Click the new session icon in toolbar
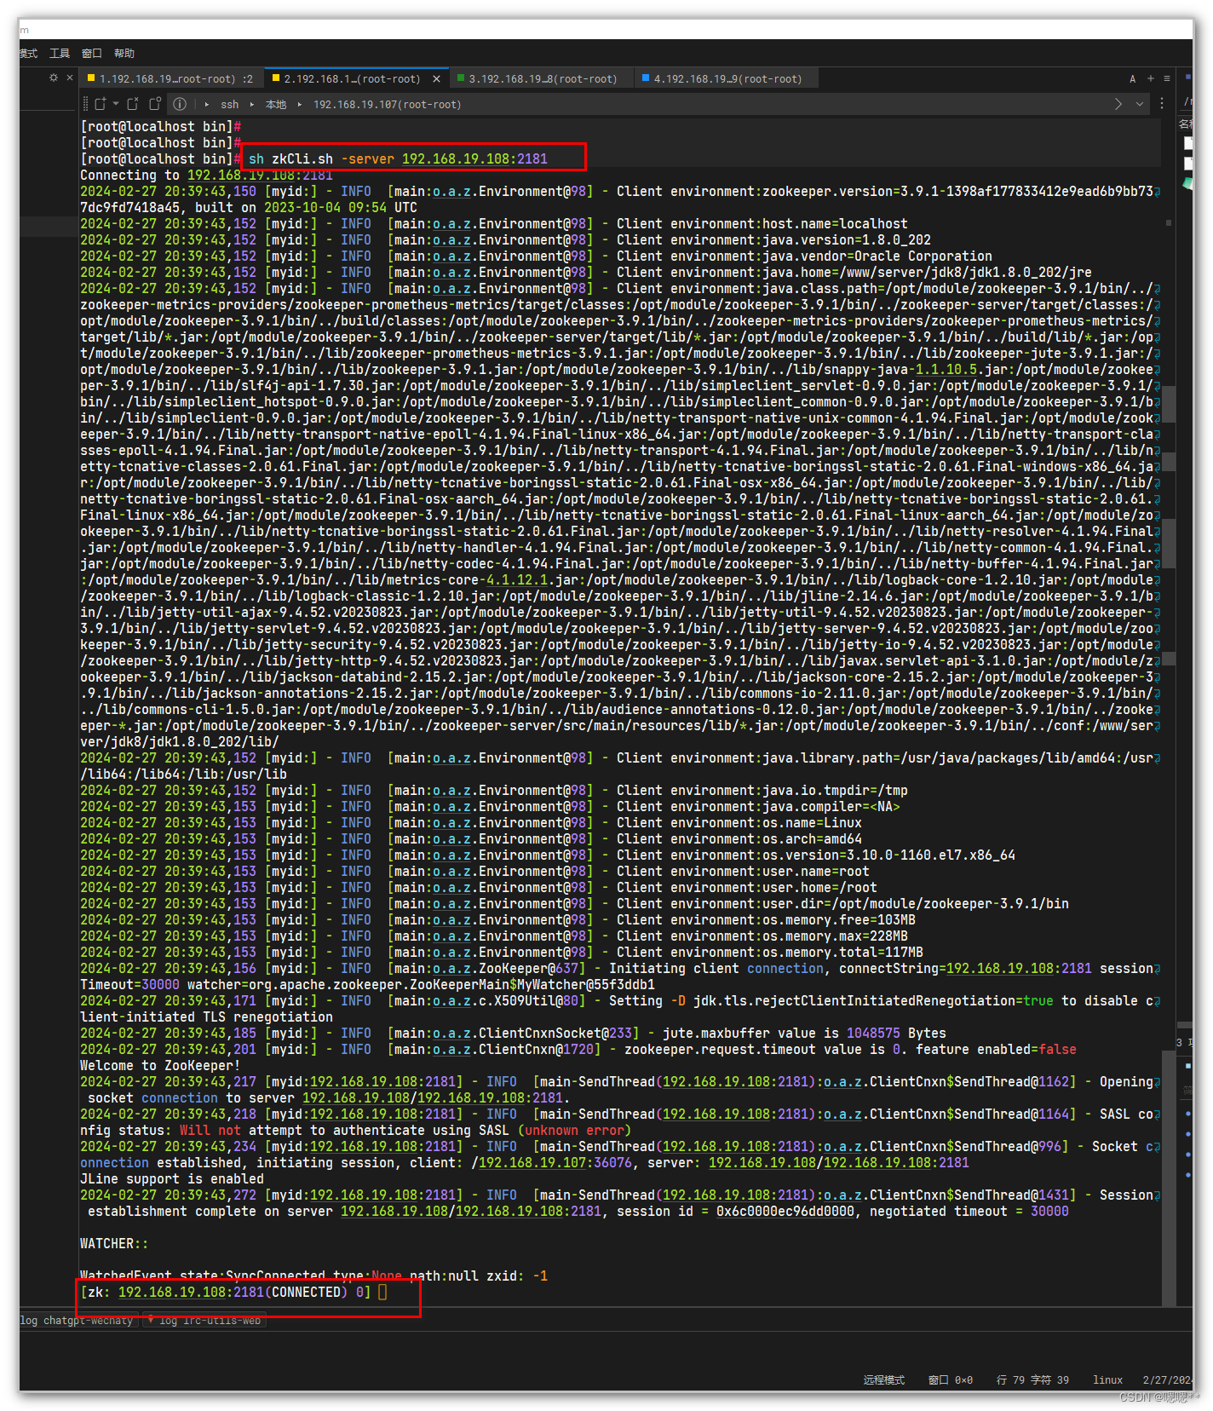The height and width of the screenshot is (1411, 1213). 101,104
